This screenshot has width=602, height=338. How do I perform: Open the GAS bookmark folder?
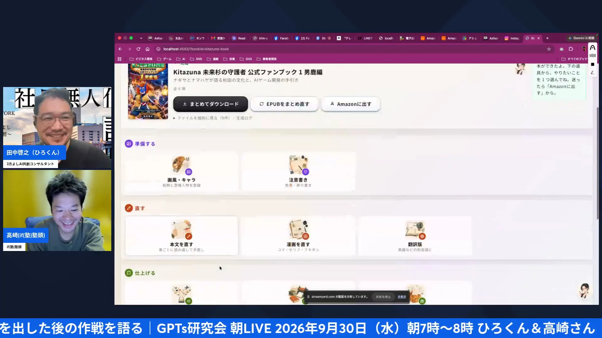tap(246, 59)
